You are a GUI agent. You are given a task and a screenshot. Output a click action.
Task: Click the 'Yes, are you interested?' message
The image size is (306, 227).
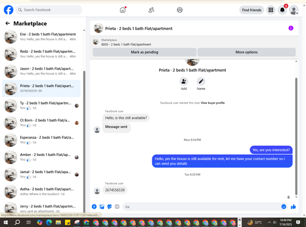click(271, 150)
